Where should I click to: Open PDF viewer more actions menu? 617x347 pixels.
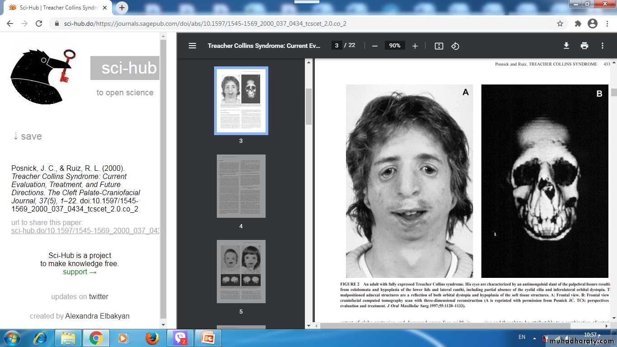[x=603, y=46]
